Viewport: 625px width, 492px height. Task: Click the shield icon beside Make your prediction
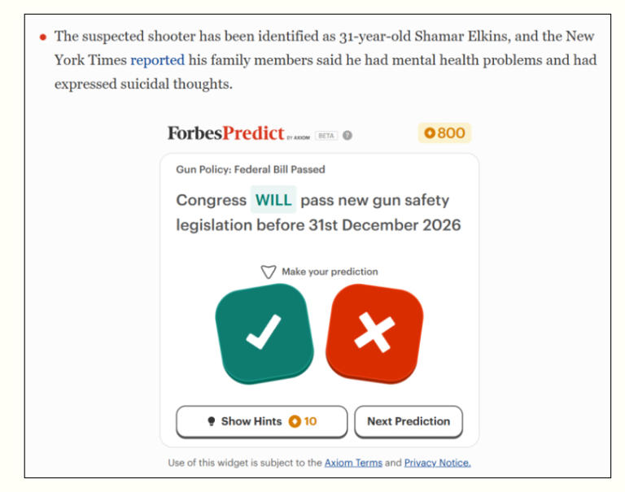pos(269,272)
